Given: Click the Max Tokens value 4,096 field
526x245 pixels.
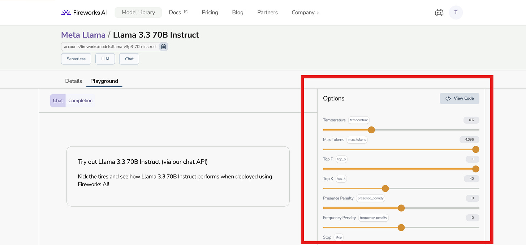Looking at the screenshot, I should click(469, 139).
